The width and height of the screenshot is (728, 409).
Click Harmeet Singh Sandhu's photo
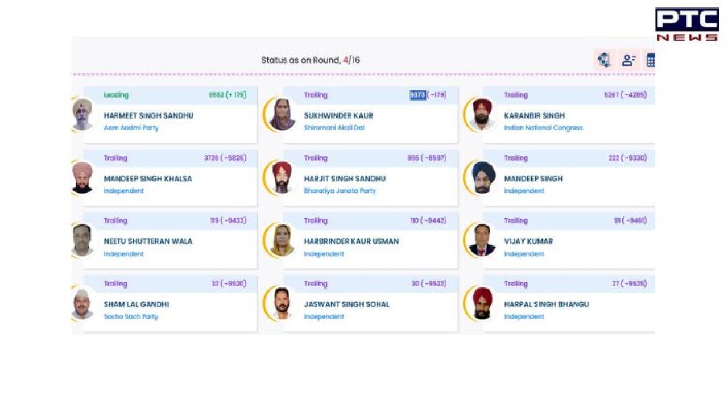pyautogui.click(x=82, y=115)
